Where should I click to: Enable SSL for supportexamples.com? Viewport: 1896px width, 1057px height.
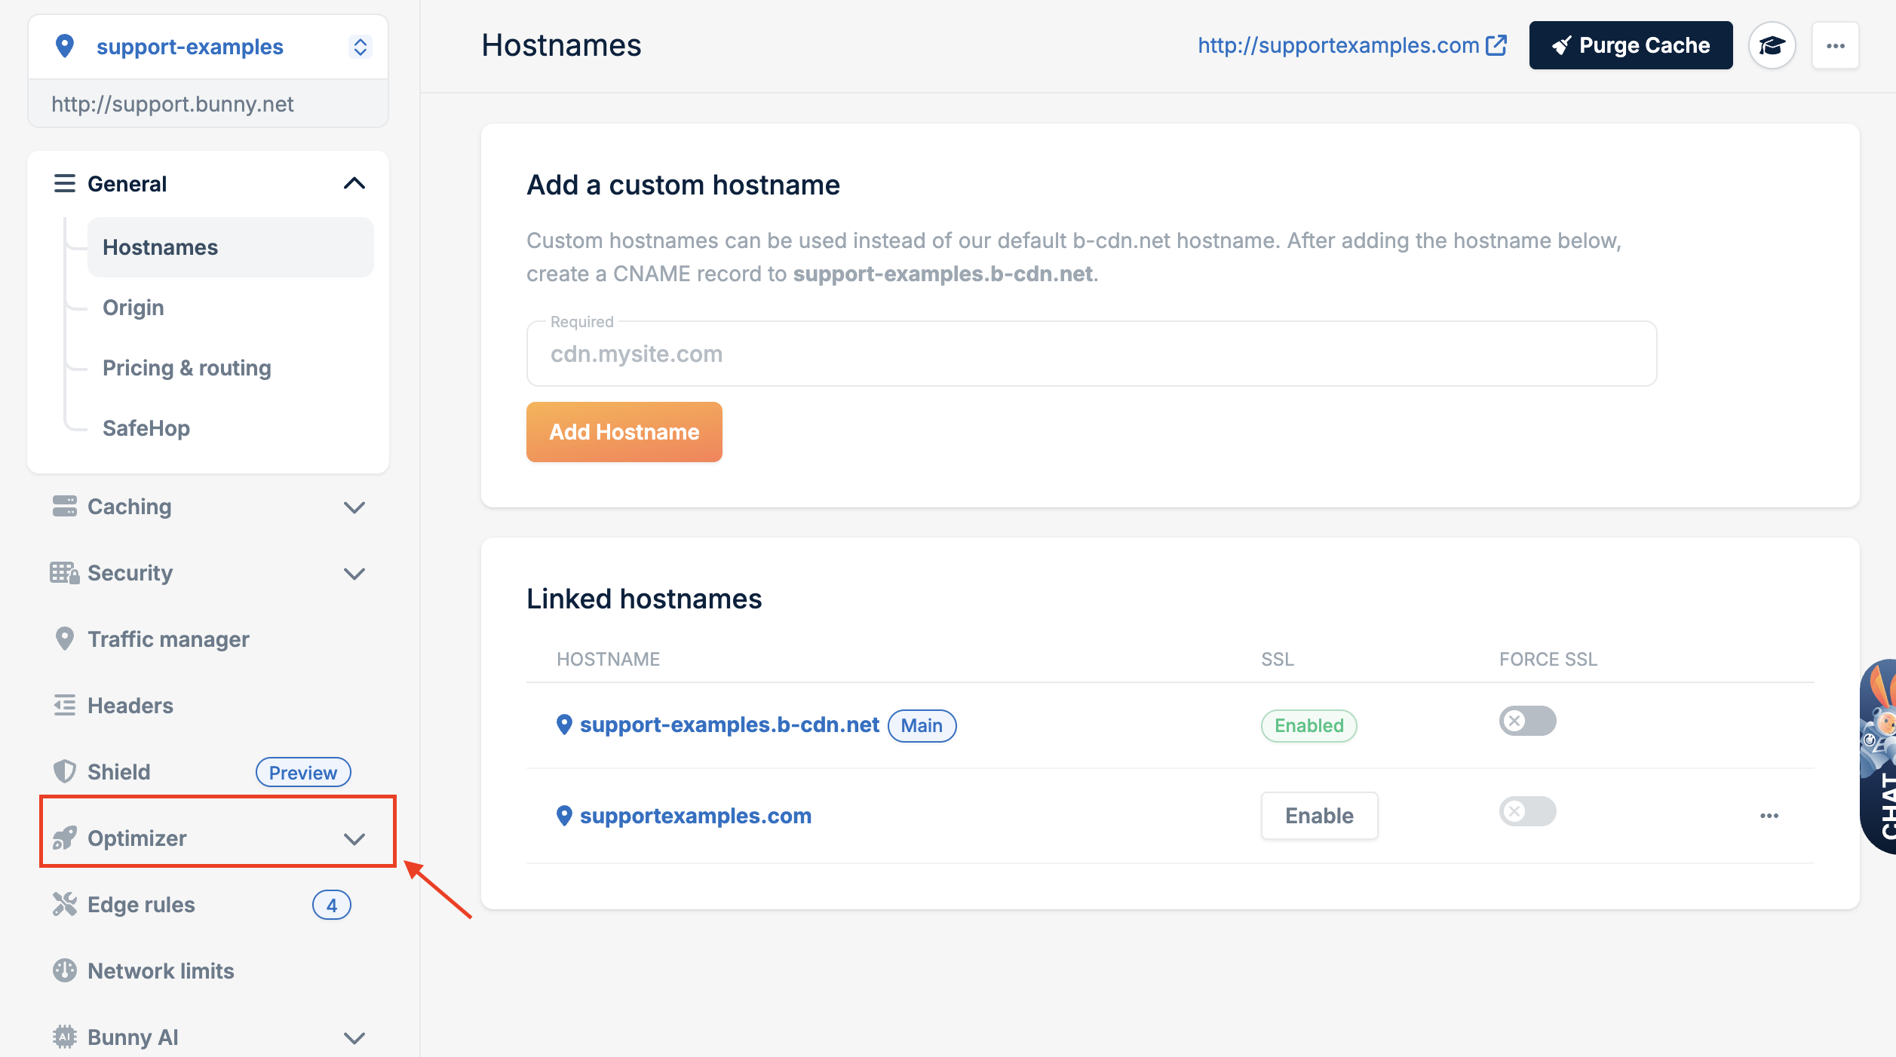coord(1318,815)
